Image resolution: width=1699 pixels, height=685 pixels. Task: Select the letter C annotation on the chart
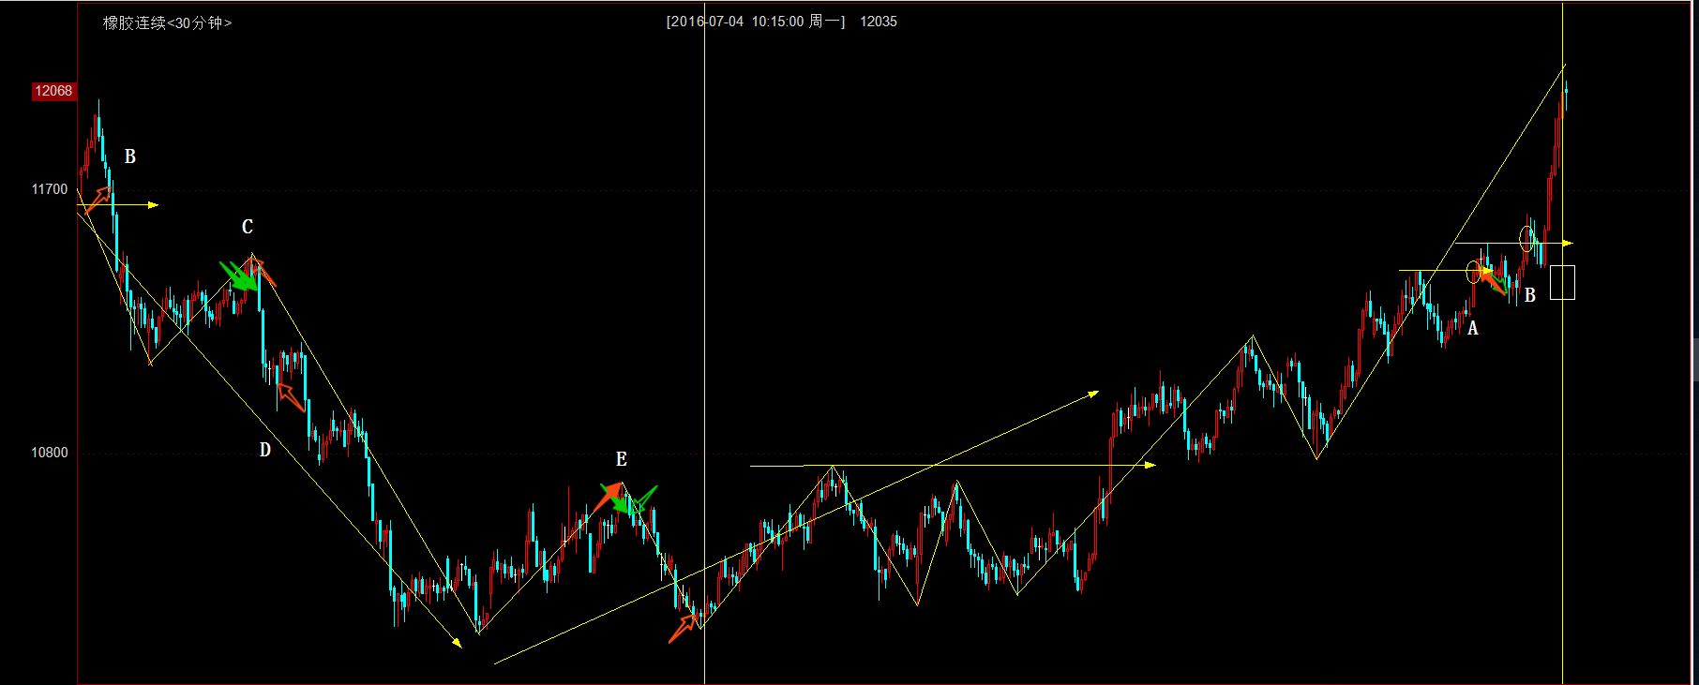[x=248, y=227]
